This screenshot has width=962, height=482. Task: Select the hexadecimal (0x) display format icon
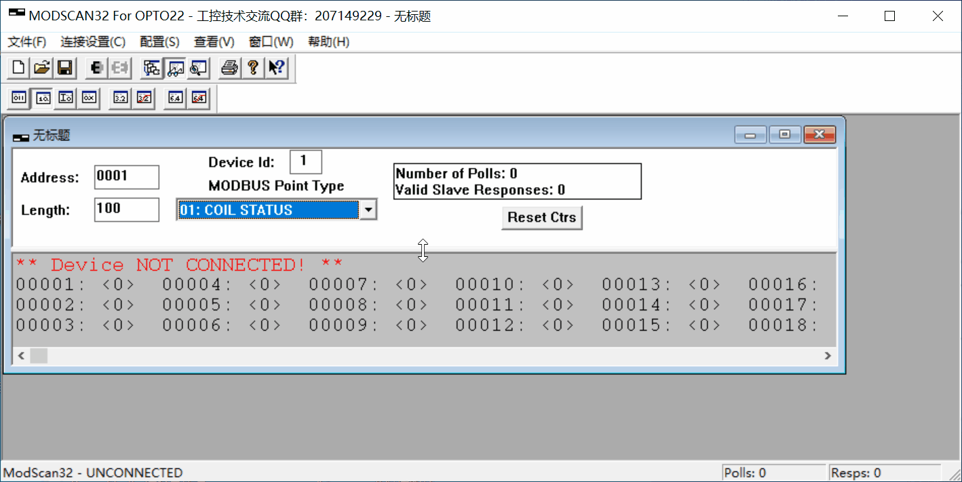point(89,98)
